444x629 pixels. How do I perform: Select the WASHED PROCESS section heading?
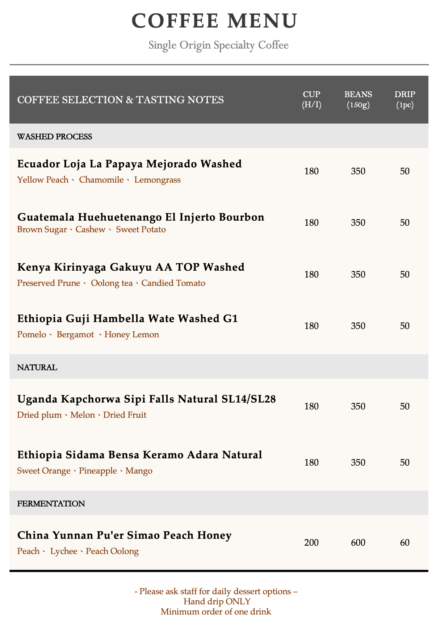click(55, 137)
